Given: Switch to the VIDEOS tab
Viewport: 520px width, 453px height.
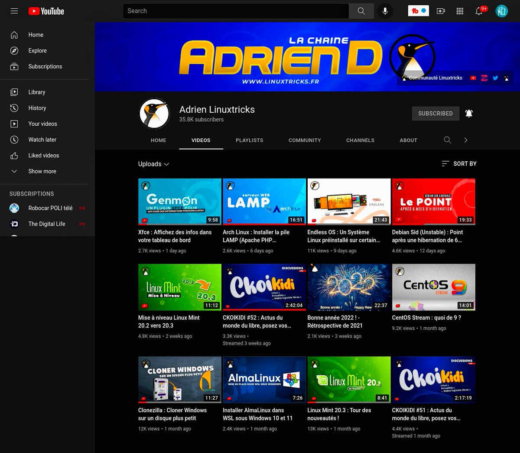Looking at the screenshot, I should (x=201, y=140).
